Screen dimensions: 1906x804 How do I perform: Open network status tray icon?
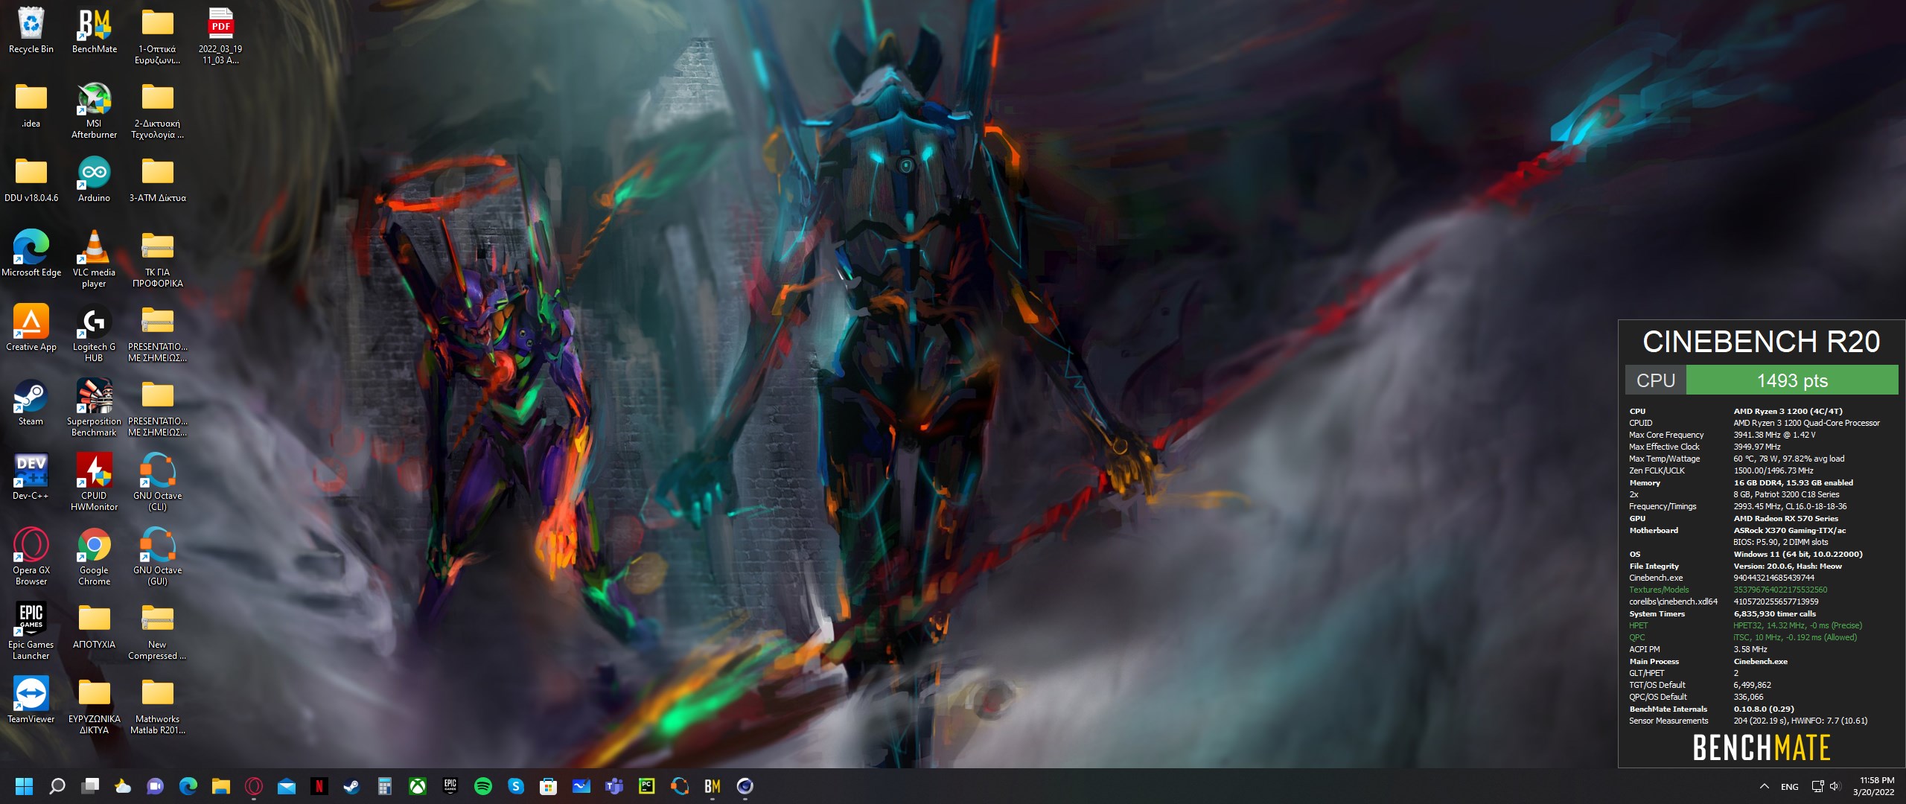pos(1817,786)
